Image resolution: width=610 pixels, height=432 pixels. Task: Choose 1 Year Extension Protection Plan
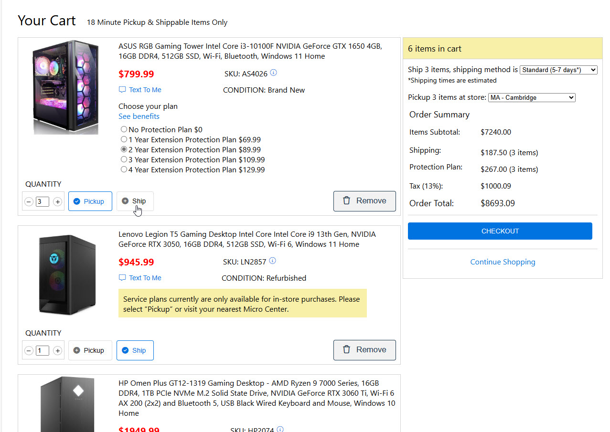(124, 139)
